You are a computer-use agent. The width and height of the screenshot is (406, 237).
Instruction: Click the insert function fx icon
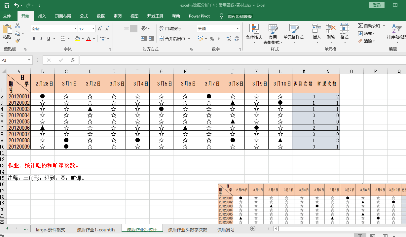pos(73,60)
